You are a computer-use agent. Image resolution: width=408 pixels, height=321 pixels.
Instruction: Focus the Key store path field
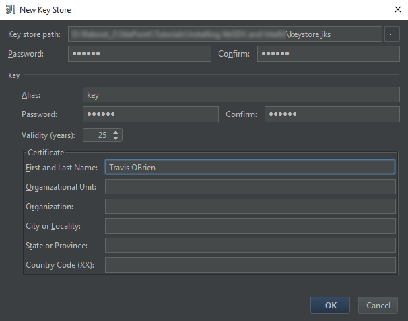tap(225, 34)
